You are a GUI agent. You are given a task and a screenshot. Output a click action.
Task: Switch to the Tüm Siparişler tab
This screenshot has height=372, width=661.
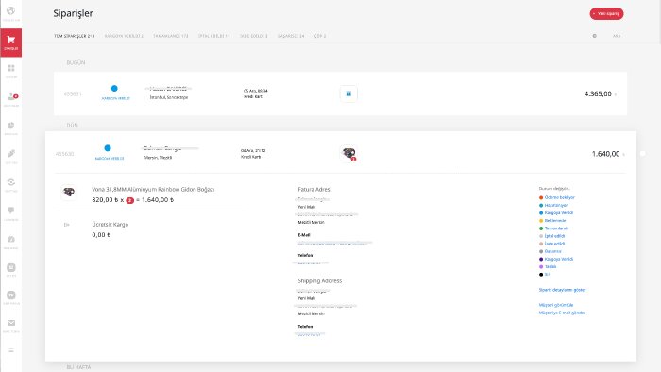(75, 36)
